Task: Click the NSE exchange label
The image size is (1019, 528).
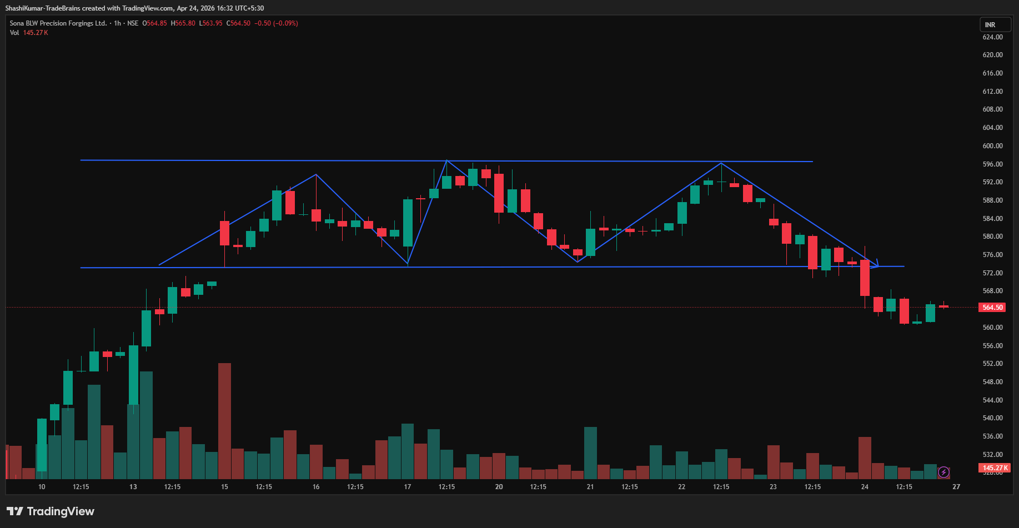Action: [133, 23]
